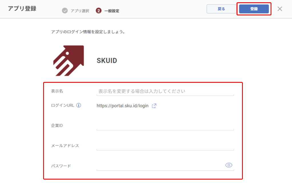Click the https://portal.sku.id/login URL text
The image size is (292, 193).
[x=123, y=106]
